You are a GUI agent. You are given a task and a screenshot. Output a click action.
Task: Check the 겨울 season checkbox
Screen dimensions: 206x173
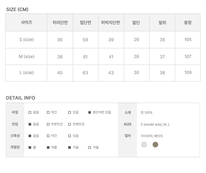click(x=90, y=147)
